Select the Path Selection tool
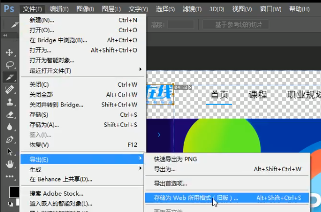321x212 pixels. tap(10, 152)
